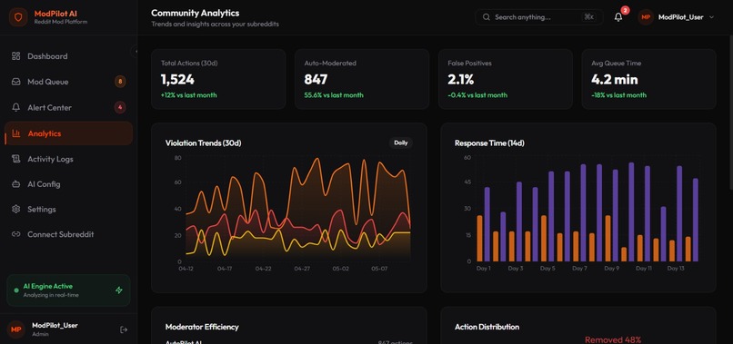Open notifications bell in top bar
This screenshot has width=733, height=344.
point(618,17)
